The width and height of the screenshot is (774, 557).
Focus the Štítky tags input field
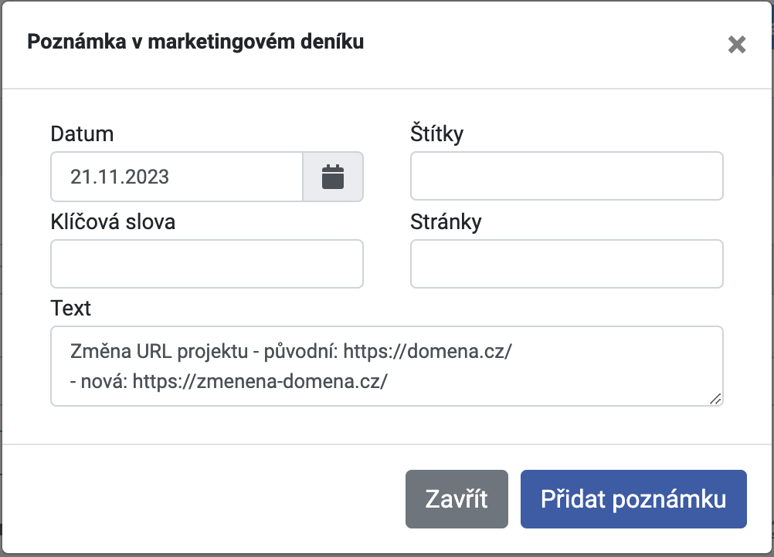tap(567, 176)
